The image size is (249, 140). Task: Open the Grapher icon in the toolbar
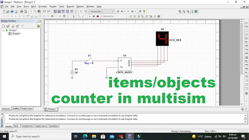[67, 11]
